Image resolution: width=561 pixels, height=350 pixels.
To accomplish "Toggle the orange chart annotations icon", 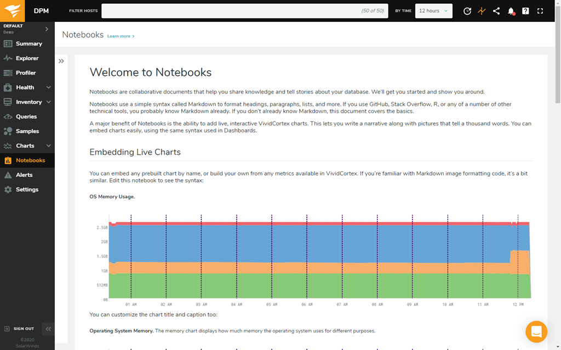I will (482, 11).
